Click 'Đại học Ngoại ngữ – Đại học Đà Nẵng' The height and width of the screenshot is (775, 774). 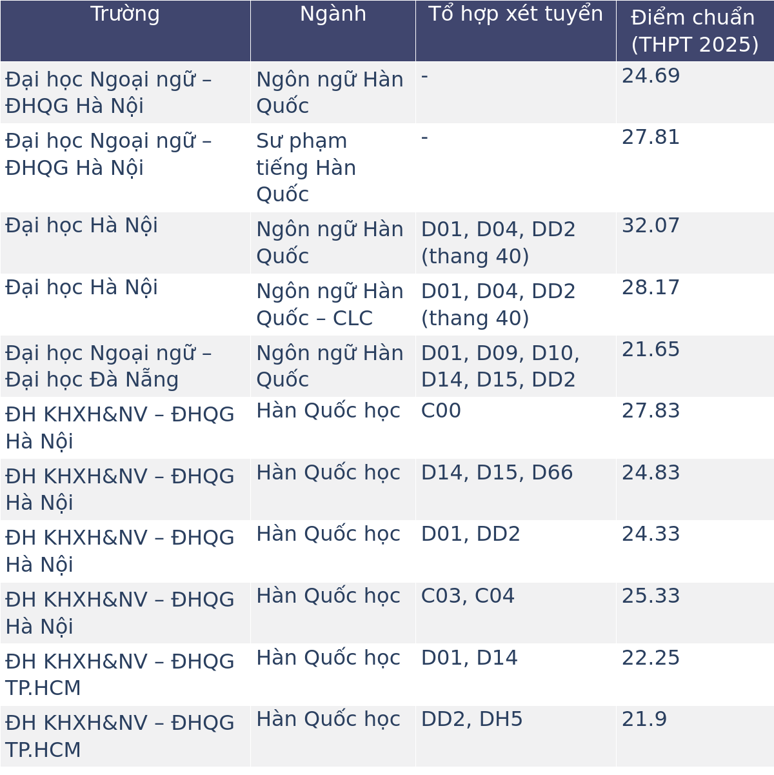tap(108, 366)
